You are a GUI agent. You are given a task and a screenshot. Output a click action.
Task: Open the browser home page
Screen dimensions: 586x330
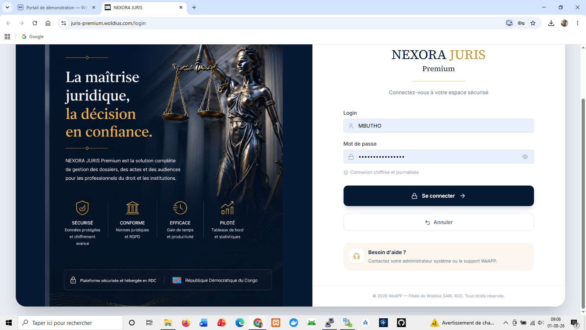pos(48,23)
